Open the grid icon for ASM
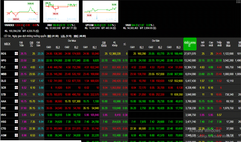 click(16, 135)
